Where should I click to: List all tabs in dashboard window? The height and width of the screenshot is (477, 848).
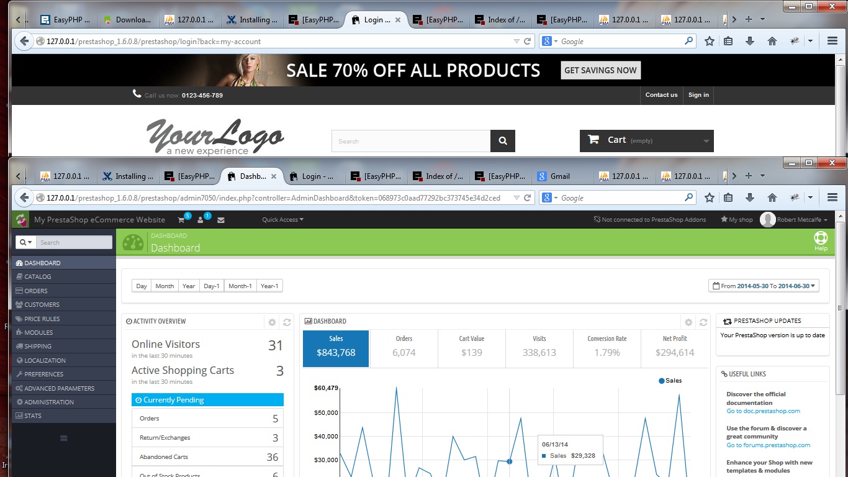tap(762, 176)
